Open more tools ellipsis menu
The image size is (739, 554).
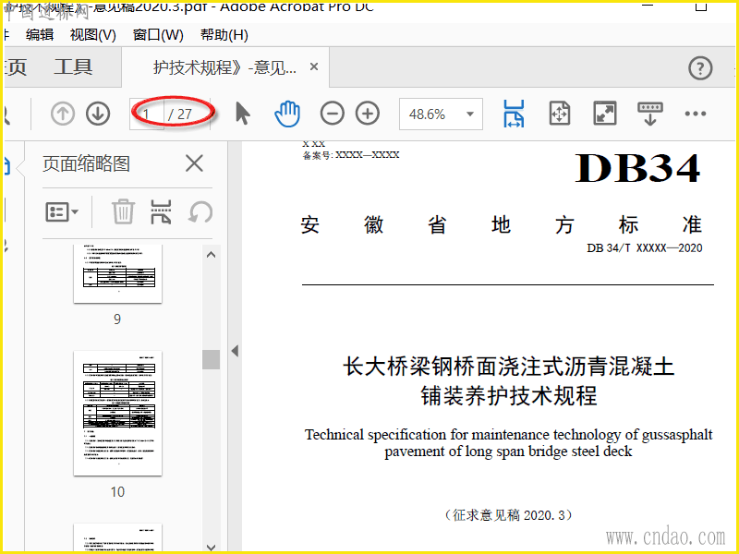(x=696, y=114)
